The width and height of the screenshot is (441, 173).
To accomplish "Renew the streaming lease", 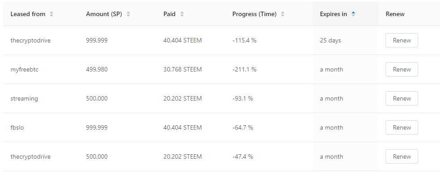I will click(402, 98).
